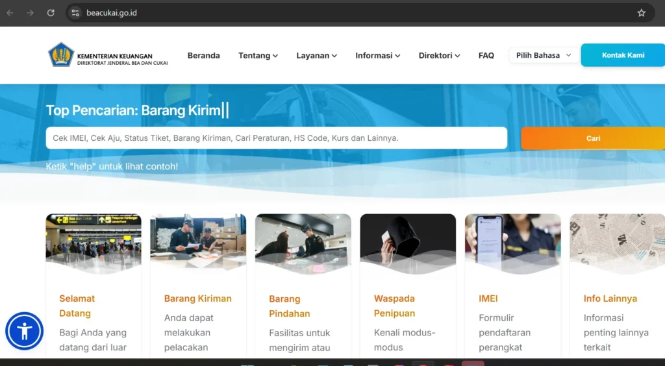The width and height of the screenshot is (665, 366).
Task: Bookmark this page with the star icon
Action: pyautogui.click(x=641, y=13)
